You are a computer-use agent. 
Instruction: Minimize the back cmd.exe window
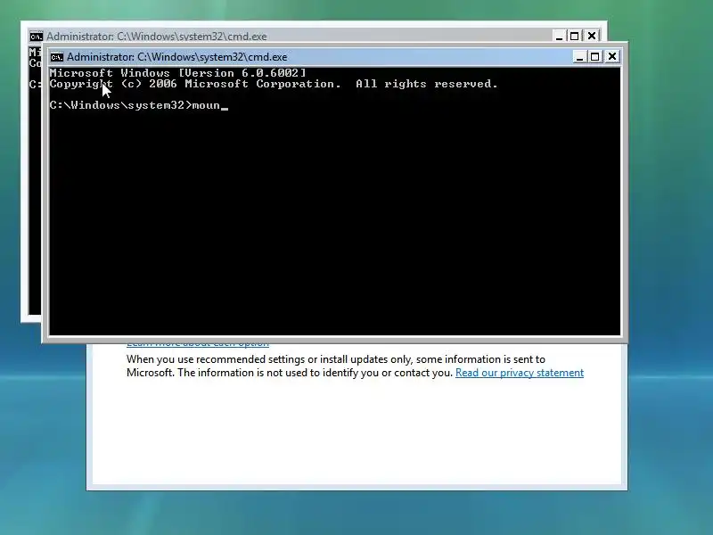point(560,37)
